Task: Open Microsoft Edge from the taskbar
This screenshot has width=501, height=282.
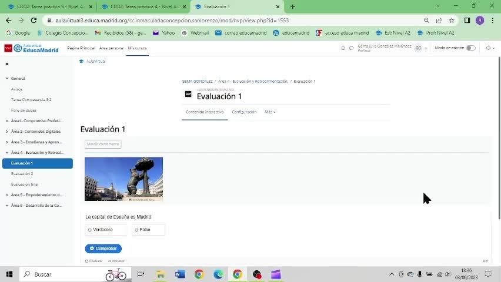Action: pos(218,274)
